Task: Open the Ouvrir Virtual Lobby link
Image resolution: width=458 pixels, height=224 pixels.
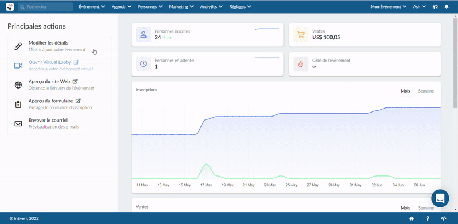Action: point(50,62)
